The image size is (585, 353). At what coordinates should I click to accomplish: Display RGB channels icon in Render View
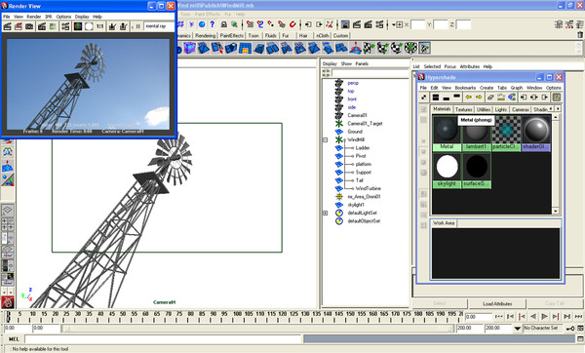click(x=78, y=26)
